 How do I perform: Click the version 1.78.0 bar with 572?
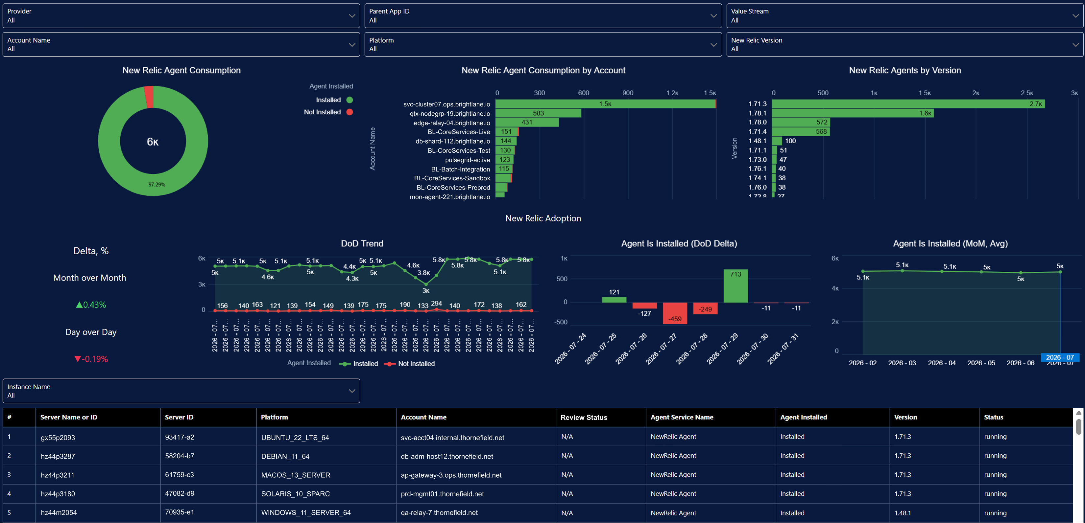click(801, 122)
